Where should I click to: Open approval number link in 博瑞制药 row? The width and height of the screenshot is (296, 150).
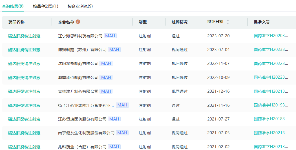[x=271, y=50]
